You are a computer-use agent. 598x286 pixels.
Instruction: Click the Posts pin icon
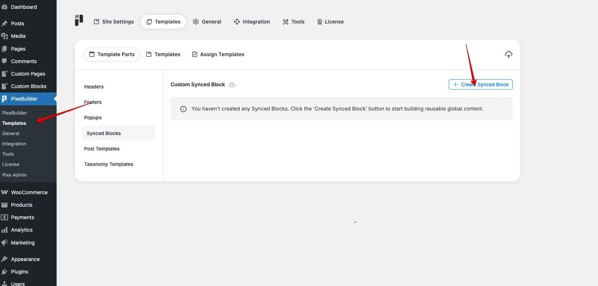[4, 23]
